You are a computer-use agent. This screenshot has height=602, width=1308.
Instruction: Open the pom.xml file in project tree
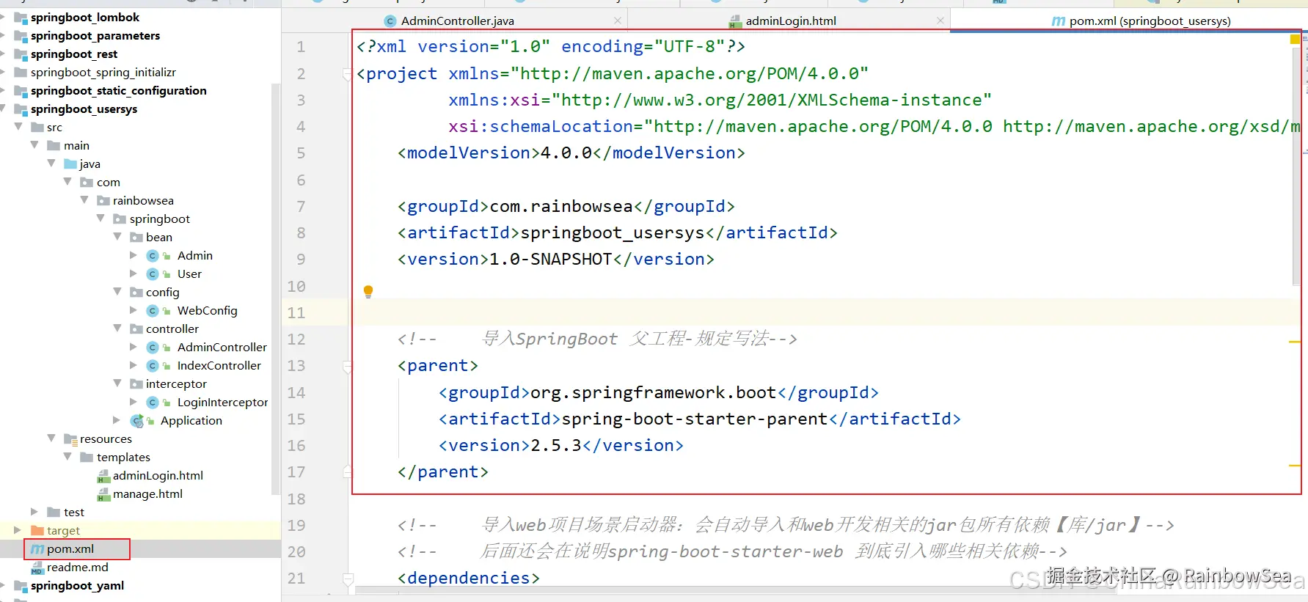[70, 548]
